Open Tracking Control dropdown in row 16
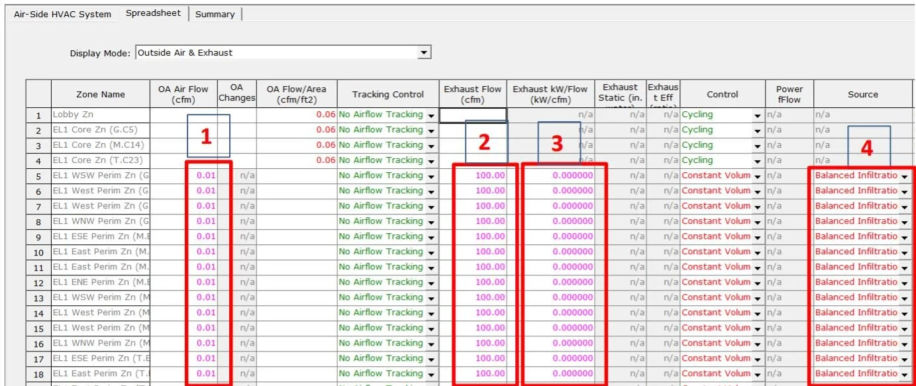Screen dimensions: 916x386 pyautogui.click(x=431, y=344)
